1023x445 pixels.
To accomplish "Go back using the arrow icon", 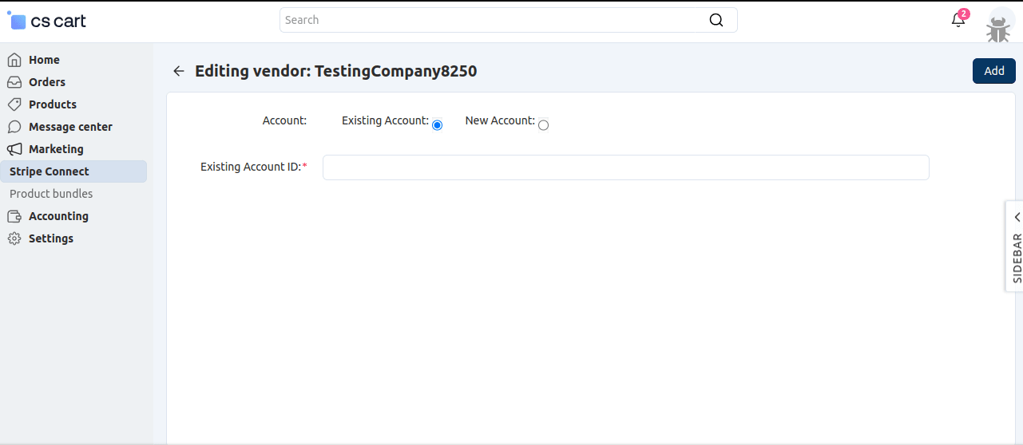I will (179, 71).
